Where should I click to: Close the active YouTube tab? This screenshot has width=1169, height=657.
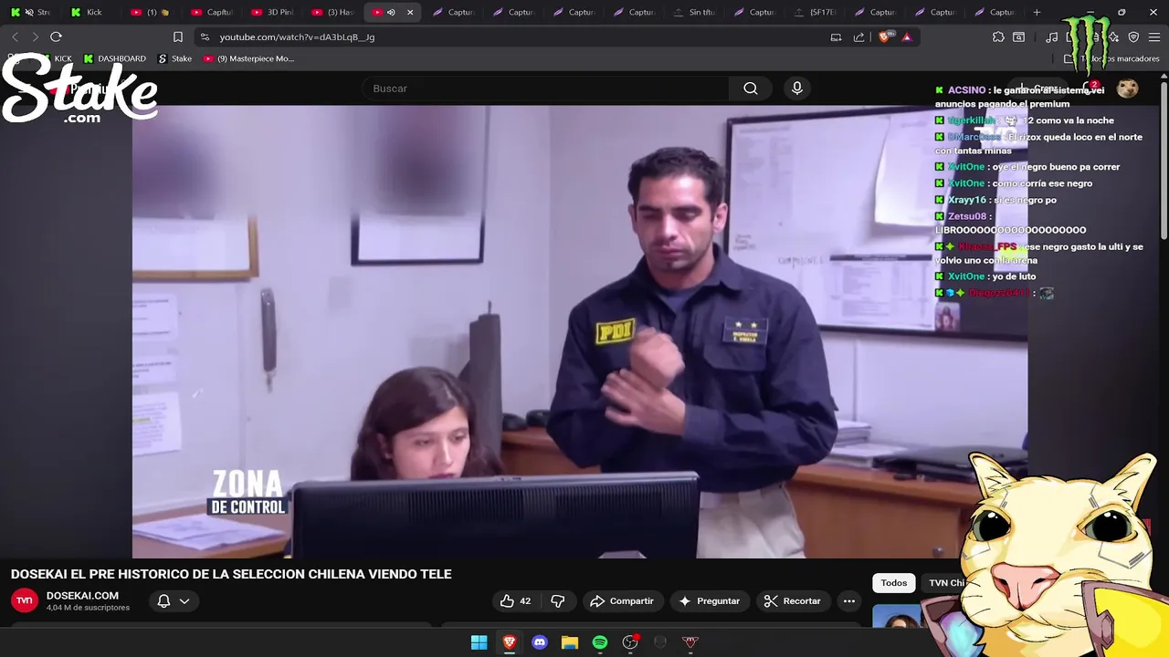[x=410, y=13]
